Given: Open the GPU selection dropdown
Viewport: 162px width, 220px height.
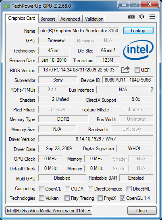Looking at the screenshot, I should pos(49,210).
